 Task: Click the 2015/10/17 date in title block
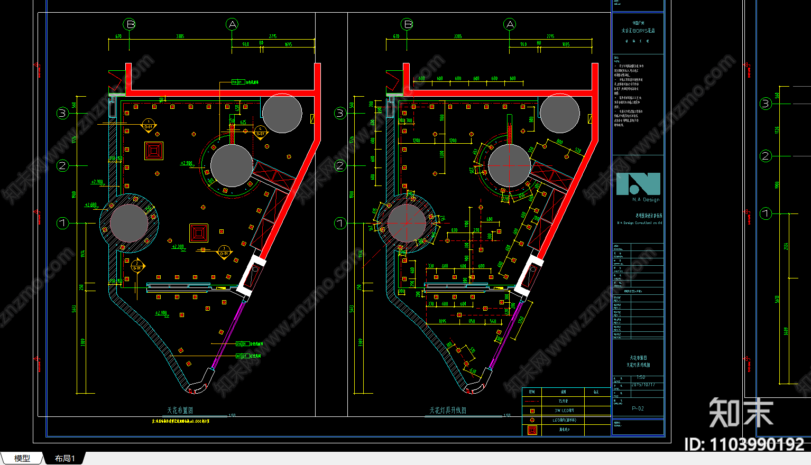click(643, 385)
